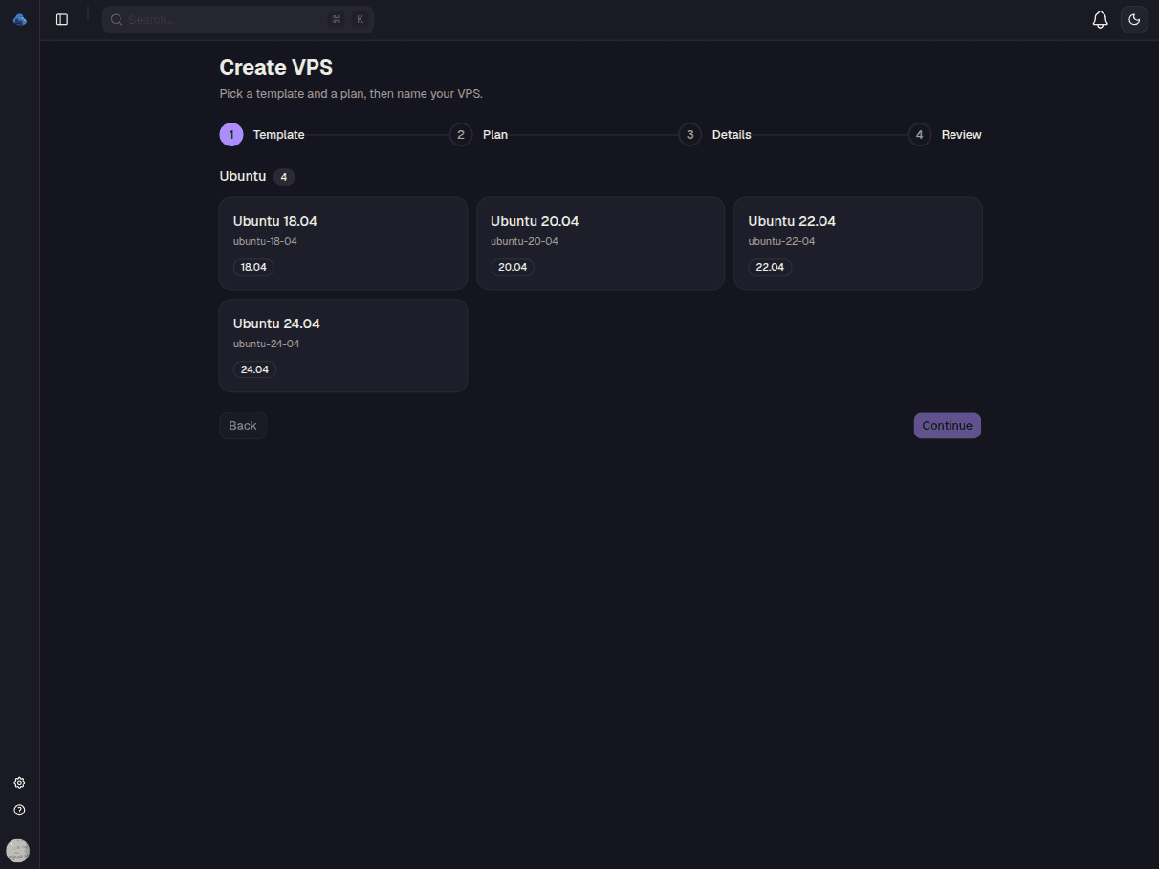1159x869 pixels.
Task: Focus the Search input field
Action: (238, 19)
